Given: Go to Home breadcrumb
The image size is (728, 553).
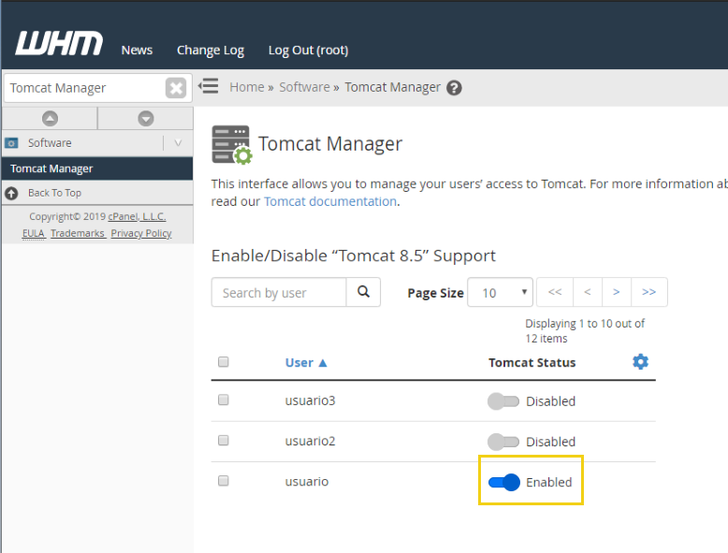Looking at the screenshot, I should [x=246, y=87].
